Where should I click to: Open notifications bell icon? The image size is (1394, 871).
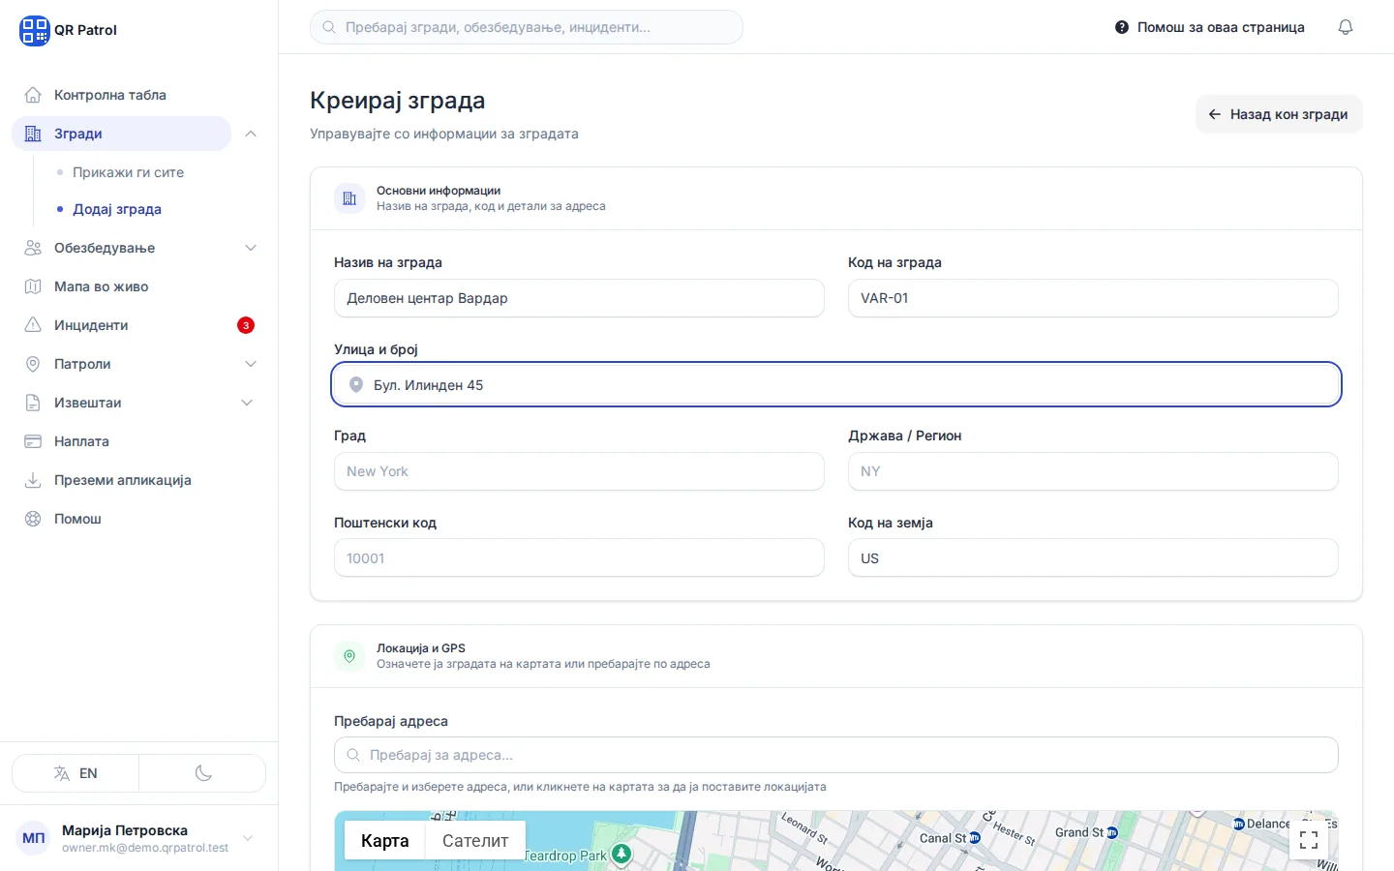[1346, 27]
